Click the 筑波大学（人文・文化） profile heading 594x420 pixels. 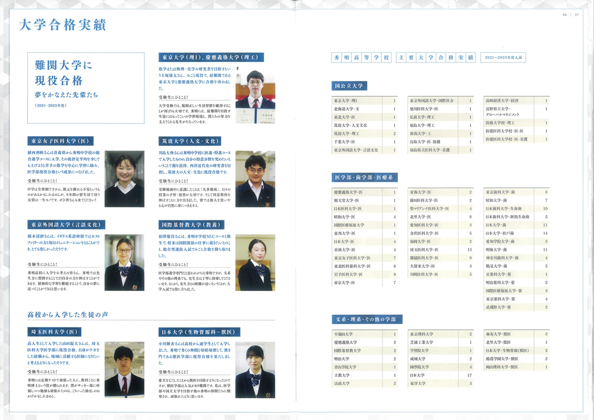[190, 141]
